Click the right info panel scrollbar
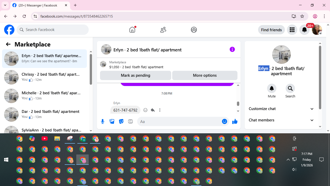The height and width of the screenshot is (186, 330). (x=320, y=78)
